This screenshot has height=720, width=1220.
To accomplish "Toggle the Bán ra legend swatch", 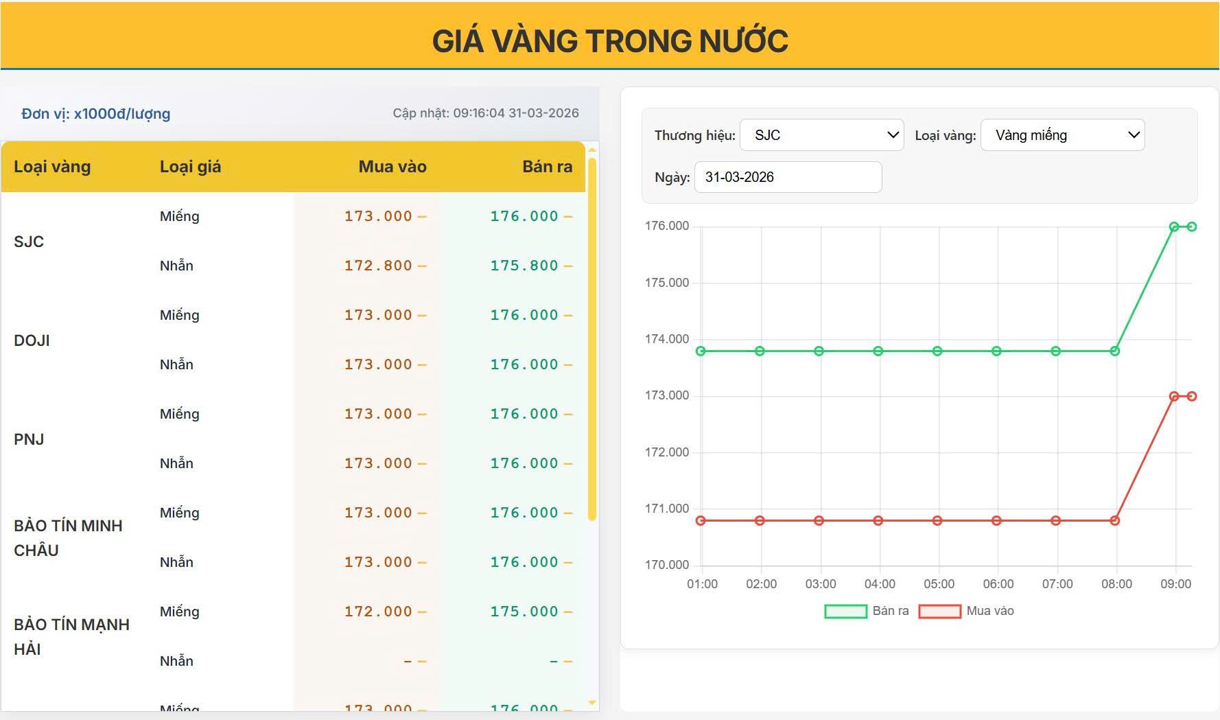I will [x=845, y=611].
